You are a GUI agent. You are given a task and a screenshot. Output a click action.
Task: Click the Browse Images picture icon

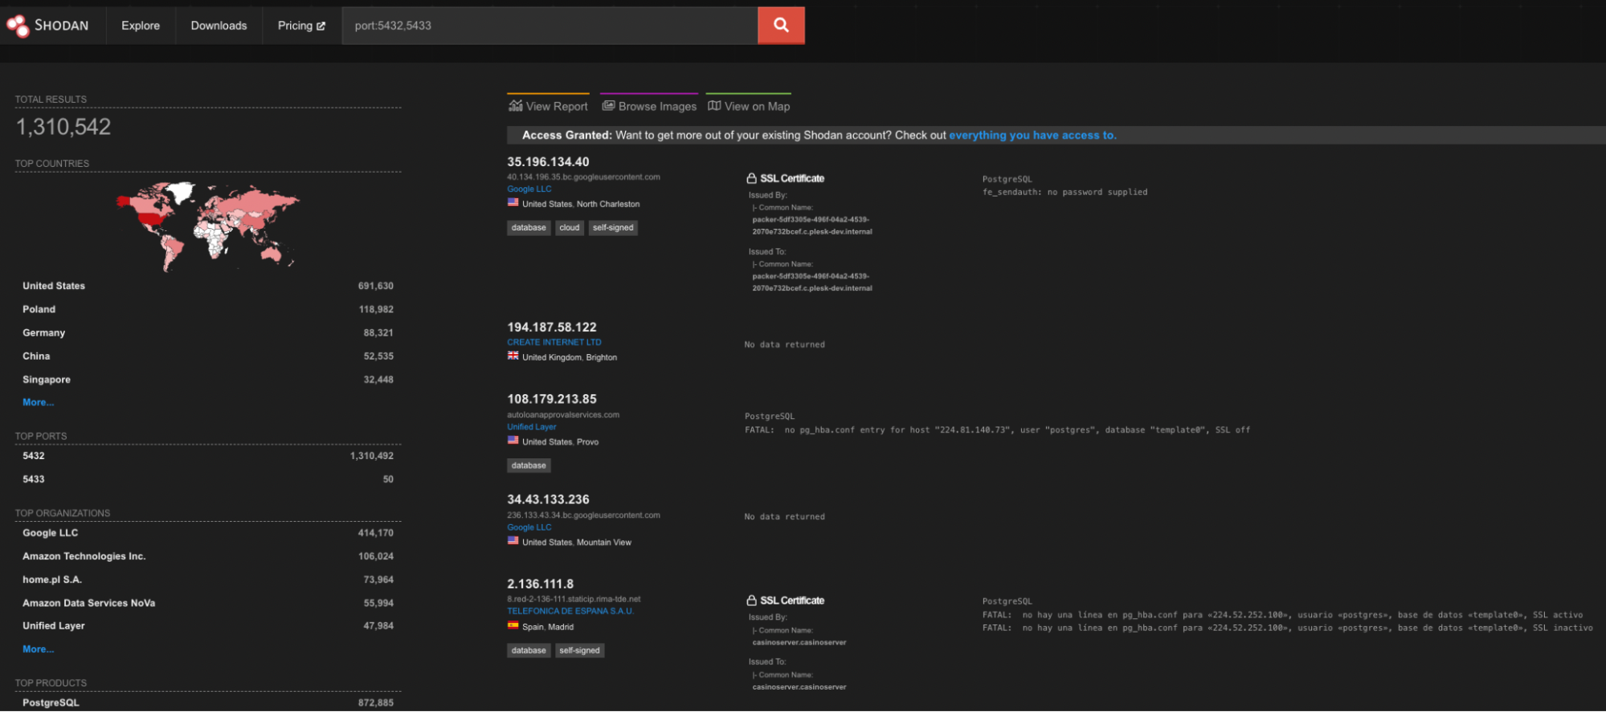[608, 106]
